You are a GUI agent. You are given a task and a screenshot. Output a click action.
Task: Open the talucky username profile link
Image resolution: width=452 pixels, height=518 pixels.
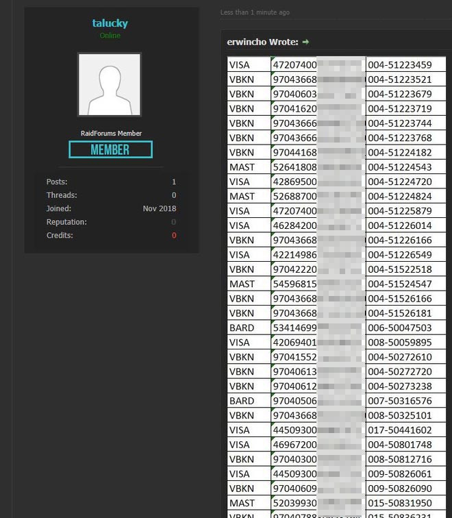(110, 23)
